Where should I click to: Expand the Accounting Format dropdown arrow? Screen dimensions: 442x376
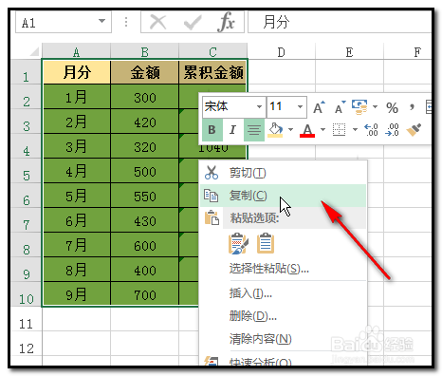(375, 106)
